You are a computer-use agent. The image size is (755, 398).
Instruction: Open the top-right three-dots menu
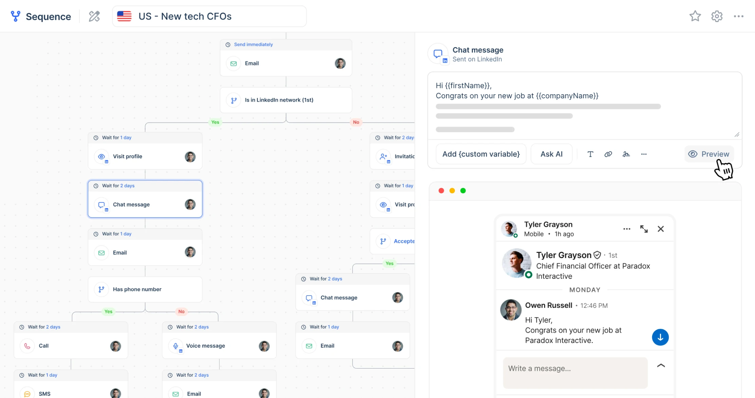click(738, 16)
